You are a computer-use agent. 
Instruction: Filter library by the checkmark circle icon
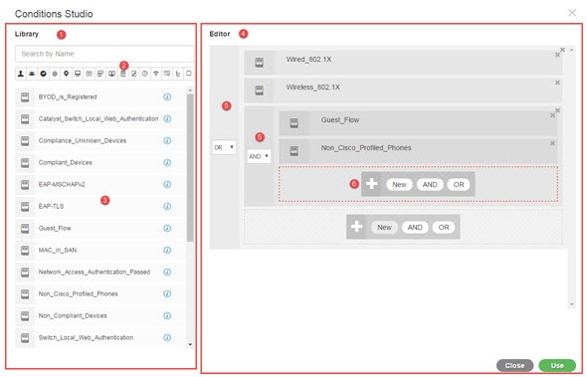coord(44,74)
